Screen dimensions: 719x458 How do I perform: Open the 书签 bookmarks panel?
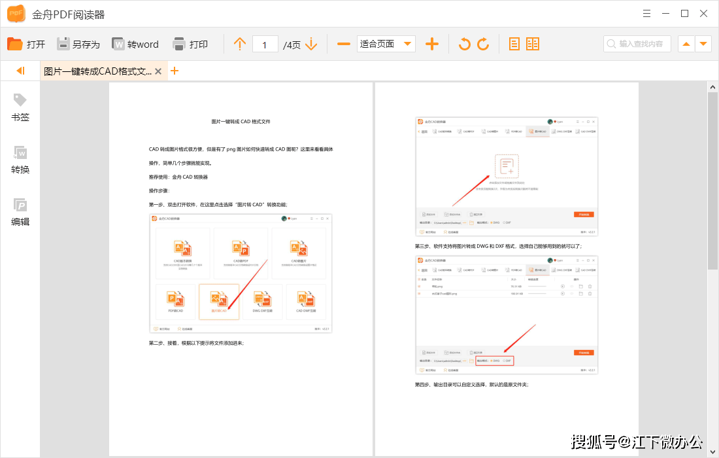click(x=20, y=108)
